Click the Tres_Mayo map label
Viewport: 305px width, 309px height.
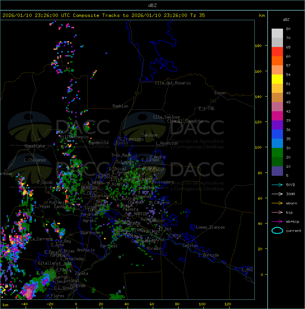pos(121,155)
